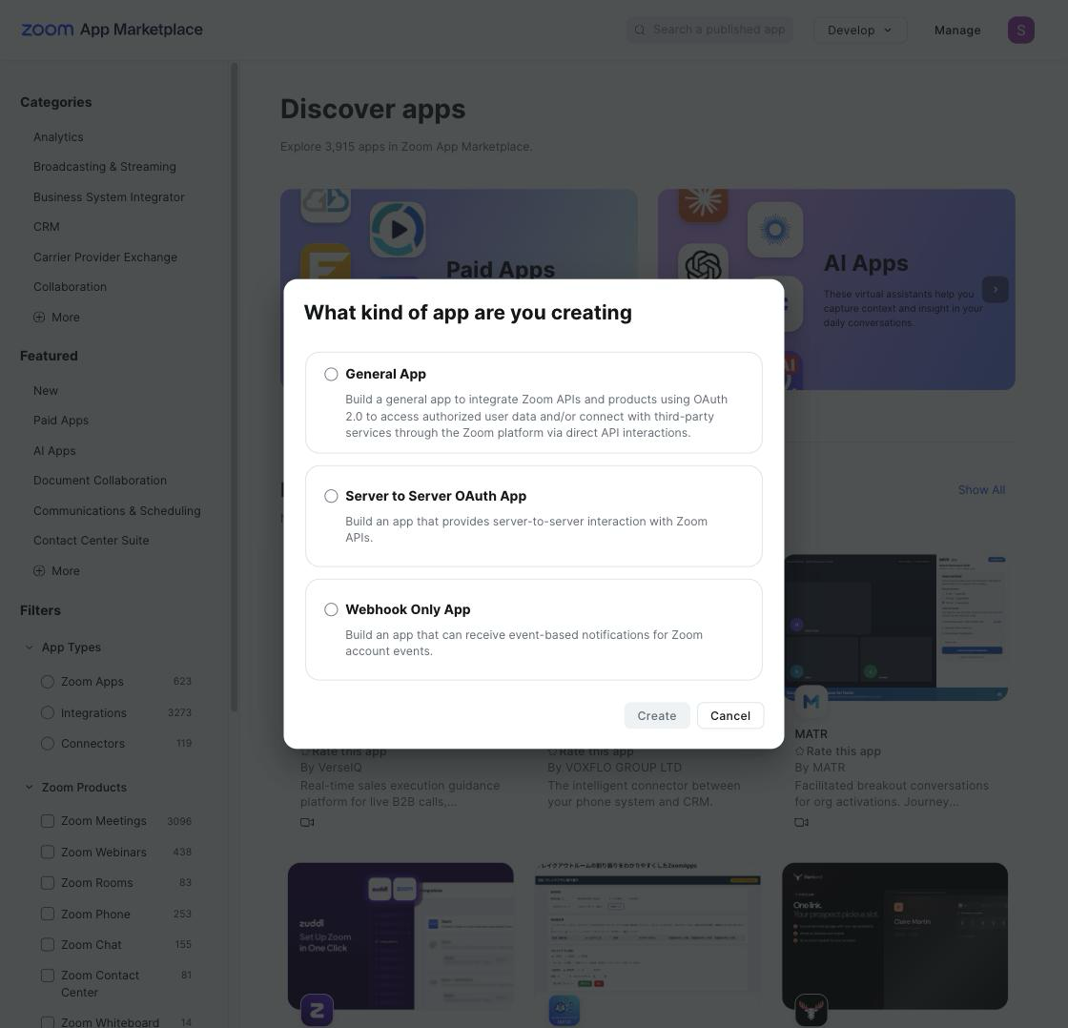Click the camera icon under VerseIQ card
This screenshot has height=1028, width=1068.
[x=307, y=822]
